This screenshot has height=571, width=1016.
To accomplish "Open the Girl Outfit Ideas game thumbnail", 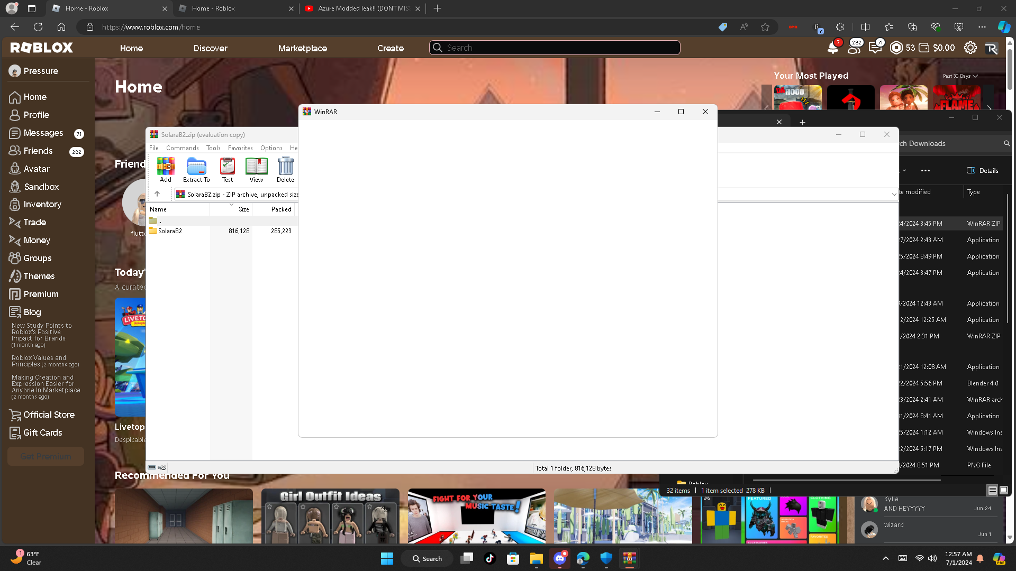I will (x=330, y=516).
